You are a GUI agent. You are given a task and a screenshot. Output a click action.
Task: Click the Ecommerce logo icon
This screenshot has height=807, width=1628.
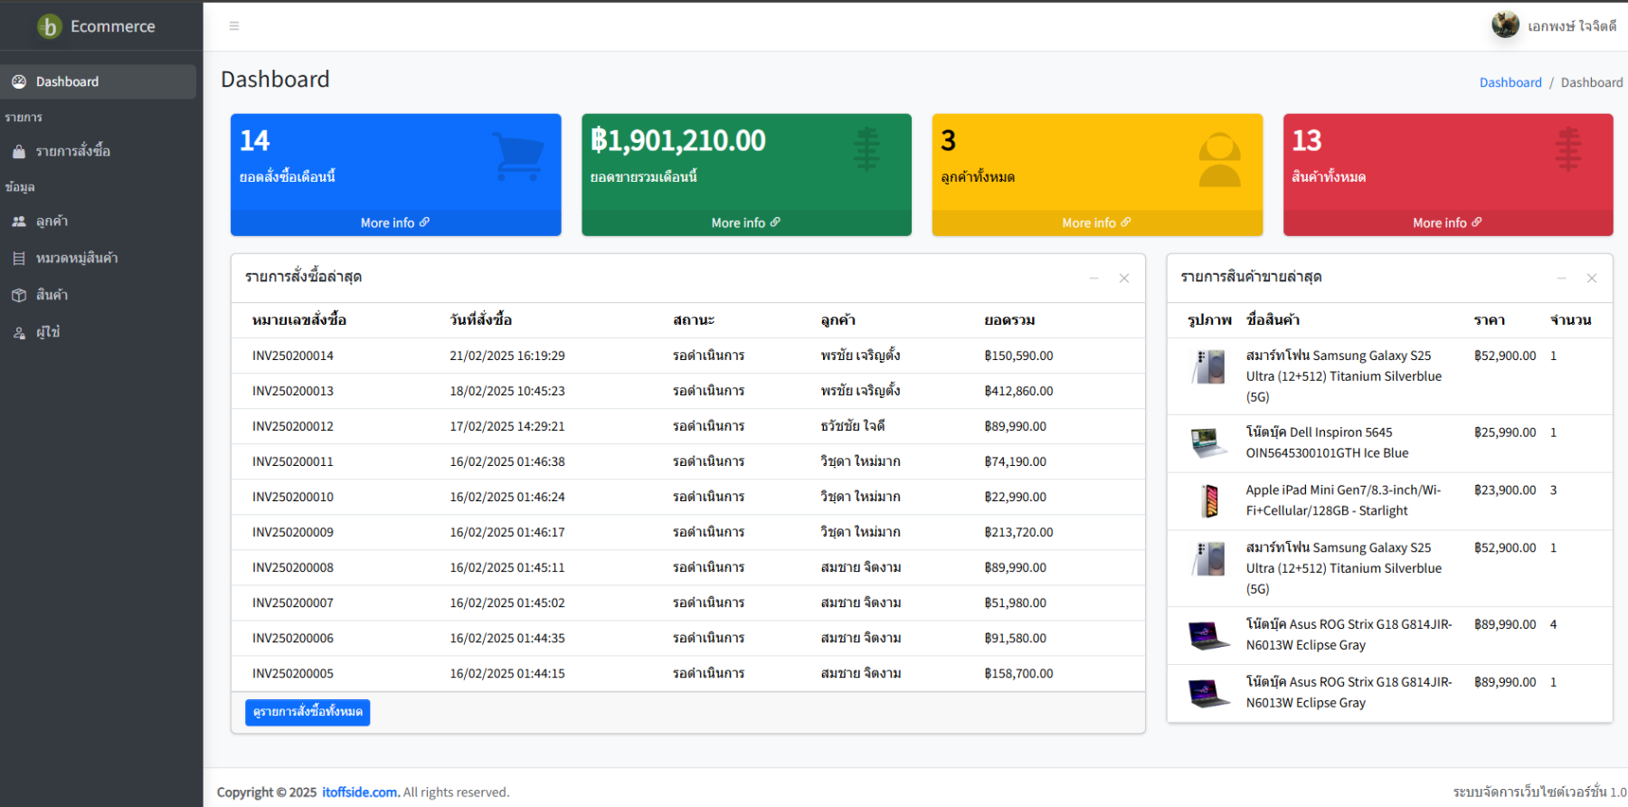pos(50,26)
